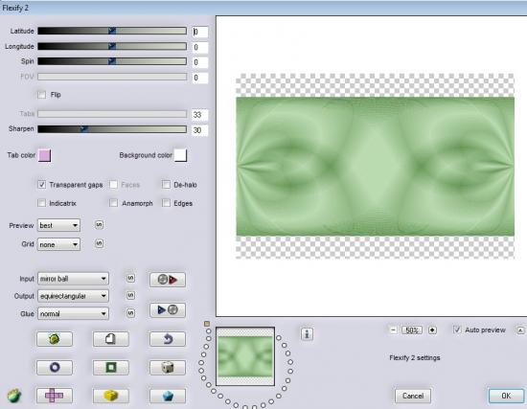Screen dimensions: 527x409
Task: Zoom out with the minus button
Action: pyautogui.click(x=394, y=330)
